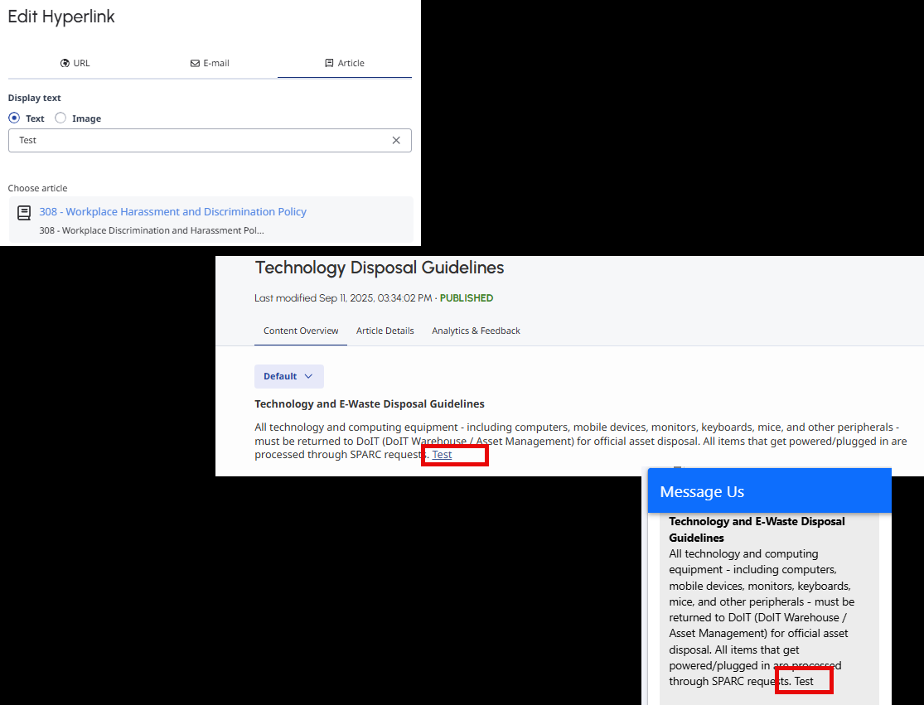Viewport: 924px width, 705px height.
Task: Select the Text display radio button
Action: 14,118
